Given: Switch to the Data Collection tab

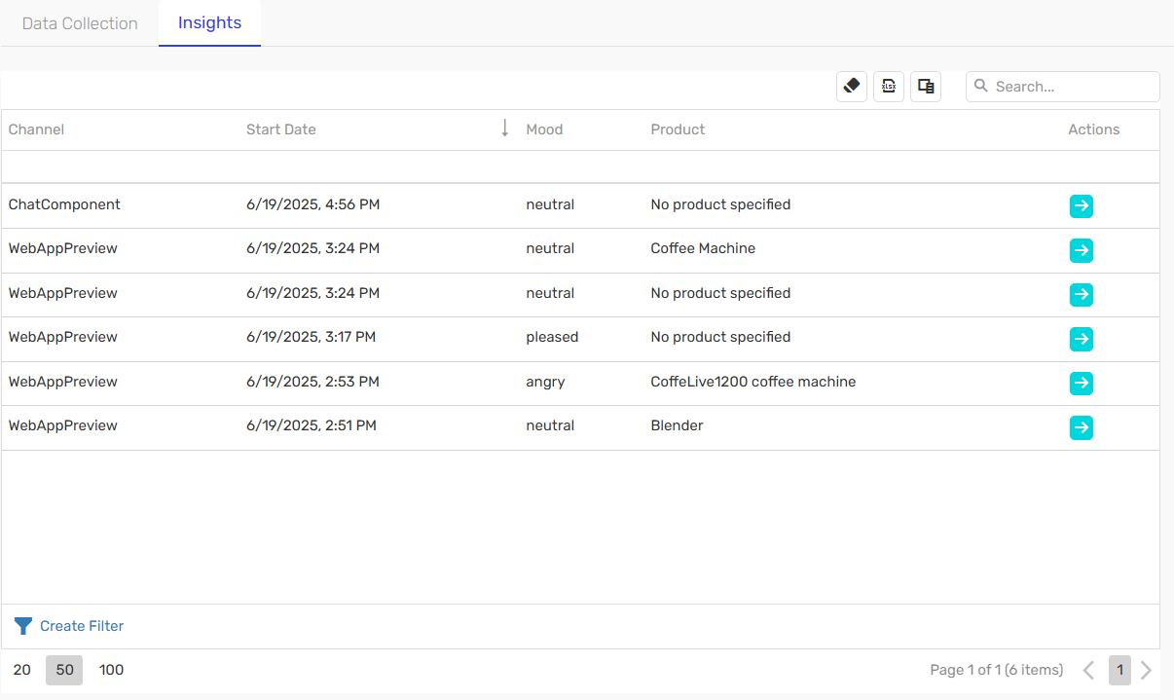Looking at the screenshot, I should tap(80, 23).
